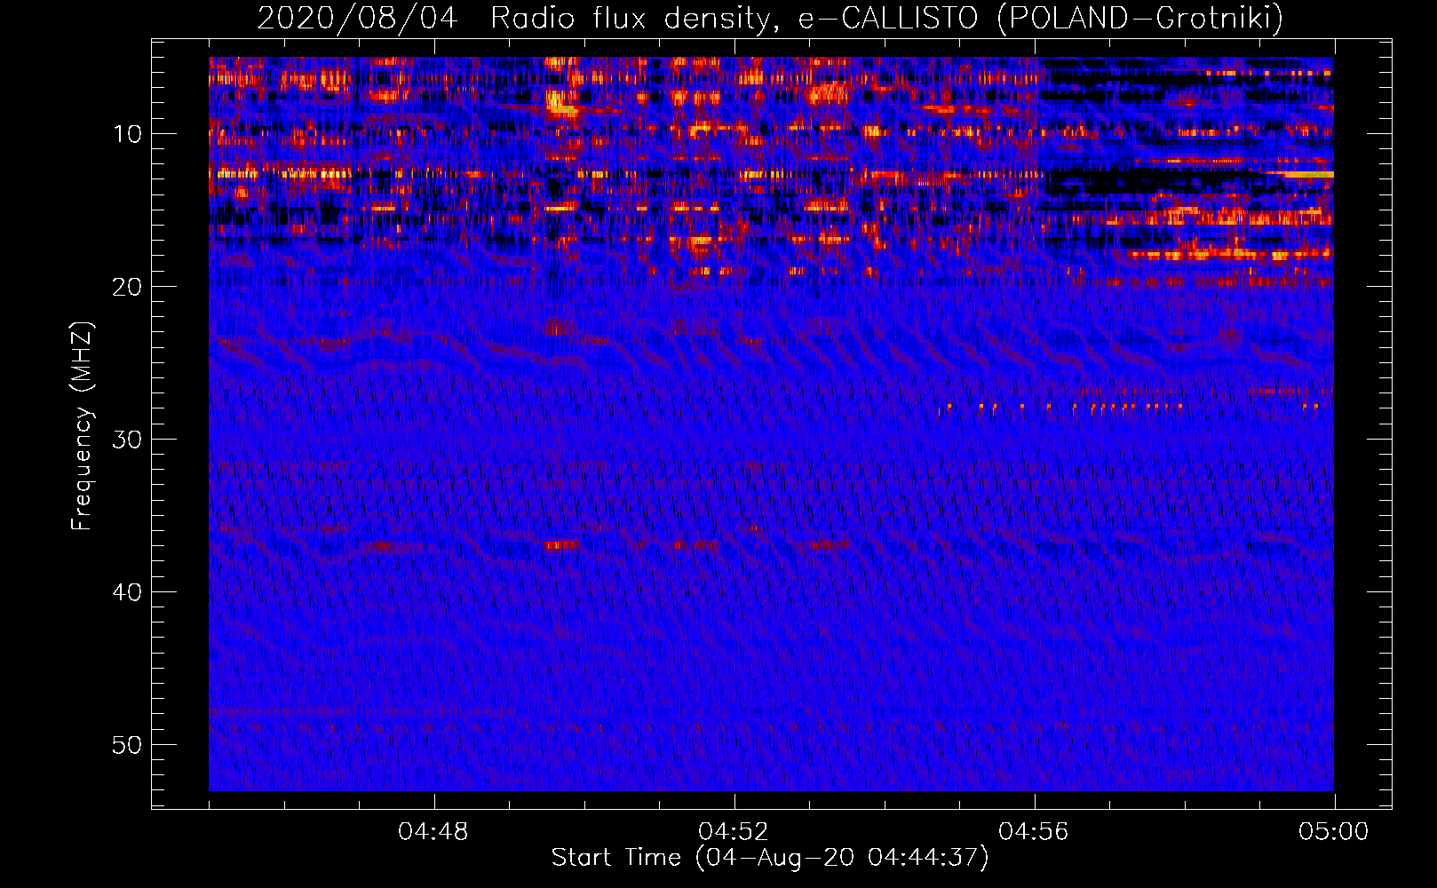Click the 'Frequency (MHZ)' y-axis label

[82, 426]
